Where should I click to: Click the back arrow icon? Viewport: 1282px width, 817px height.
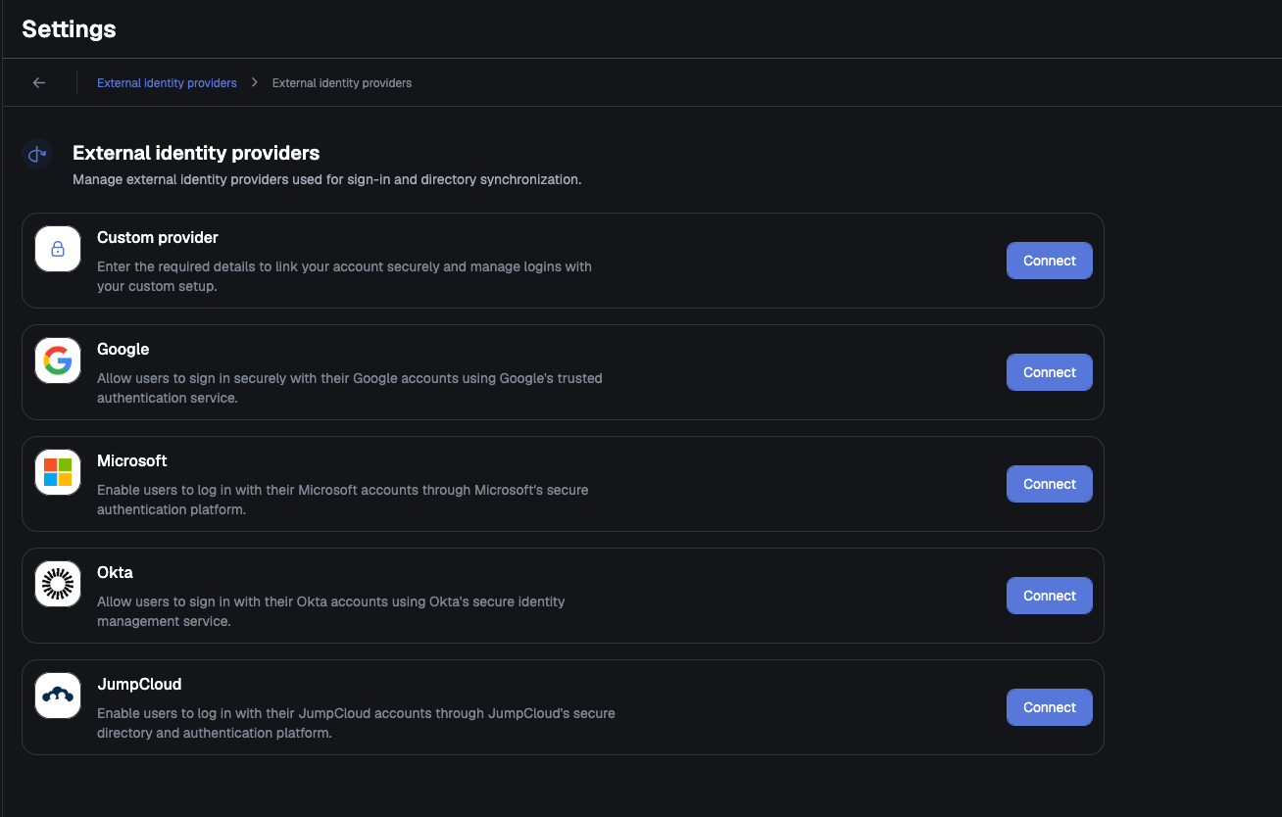tap(39, 83)
